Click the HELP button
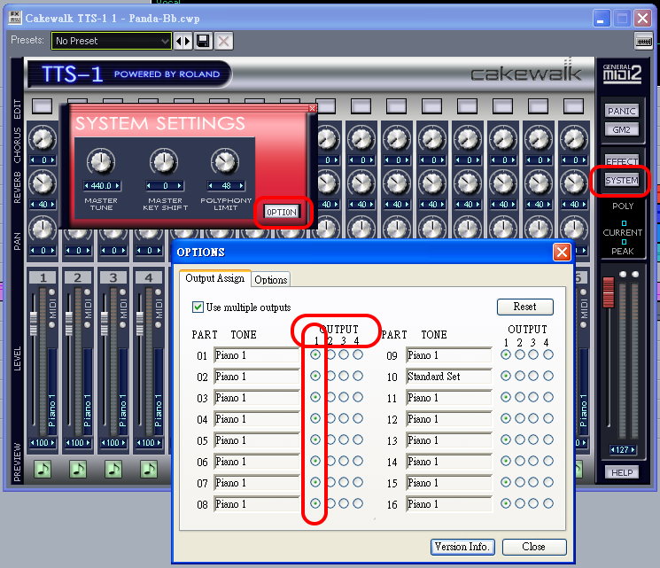Screen dimensions: 660x568 622,472
